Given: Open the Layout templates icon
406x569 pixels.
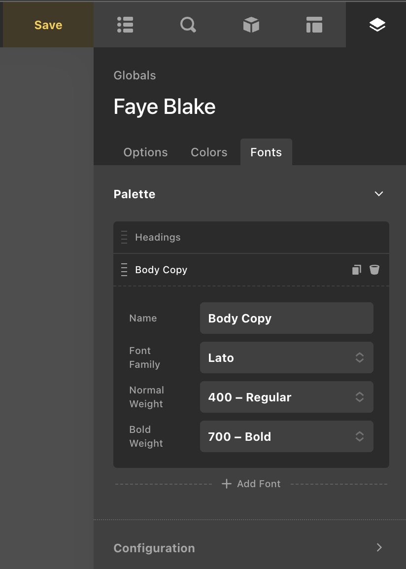Looking at the screenshot, I should tap(314, 25).
